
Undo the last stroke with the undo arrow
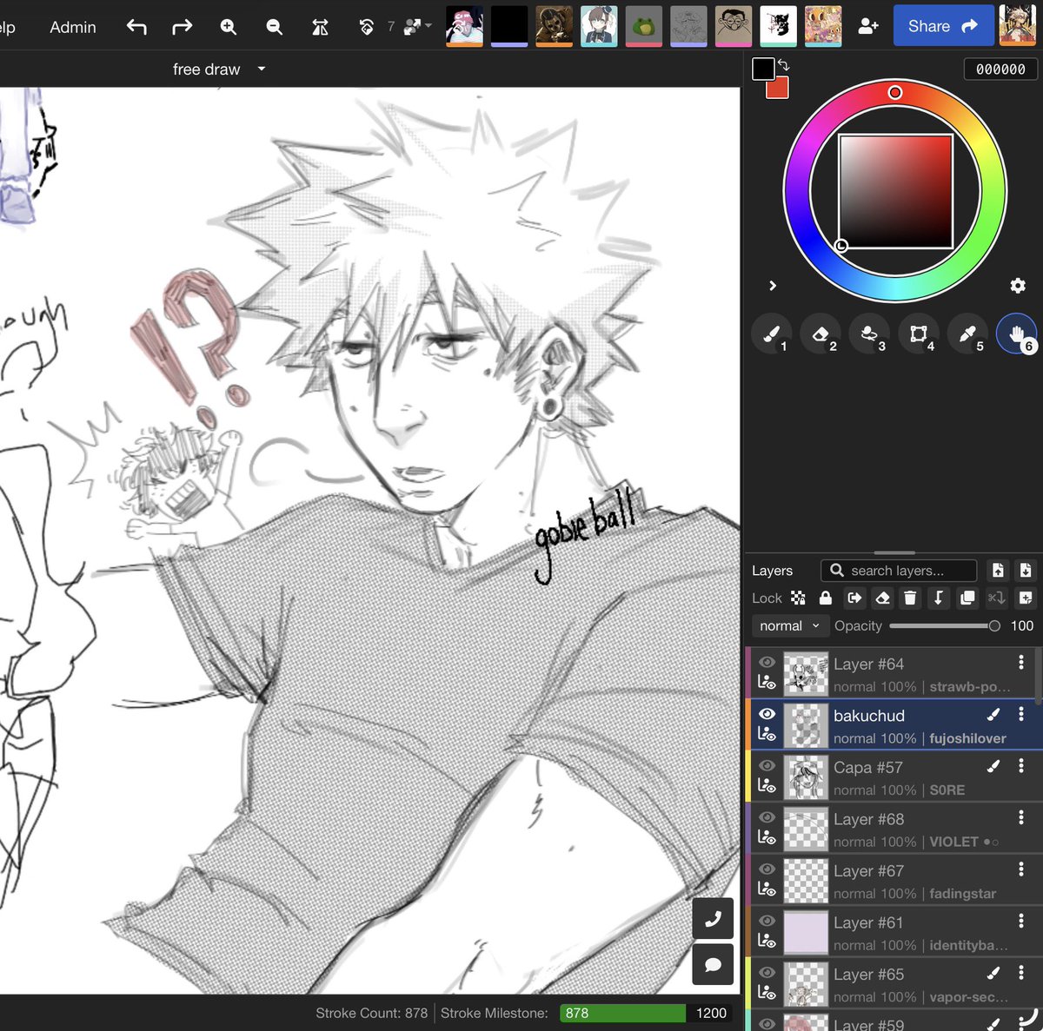(136, 27)
